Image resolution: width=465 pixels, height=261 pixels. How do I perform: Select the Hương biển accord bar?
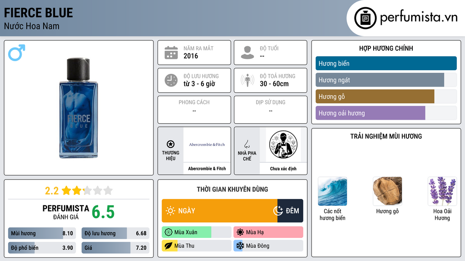(386, 63)
